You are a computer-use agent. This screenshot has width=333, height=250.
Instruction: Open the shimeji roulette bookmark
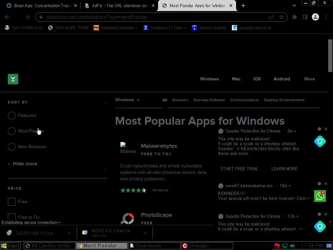point(209,28)
